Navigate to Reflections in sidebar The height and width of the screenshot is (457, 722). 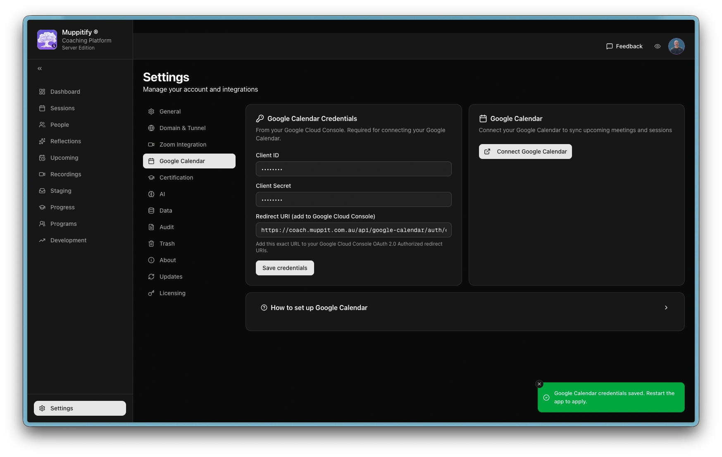pyautogui.click(x=65, y=141)
